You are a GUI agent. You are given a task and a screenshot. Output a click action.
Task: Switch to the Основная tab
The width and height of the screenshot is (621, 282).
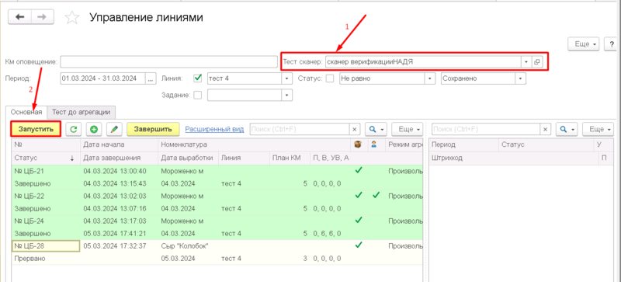[x=26, y=112]
